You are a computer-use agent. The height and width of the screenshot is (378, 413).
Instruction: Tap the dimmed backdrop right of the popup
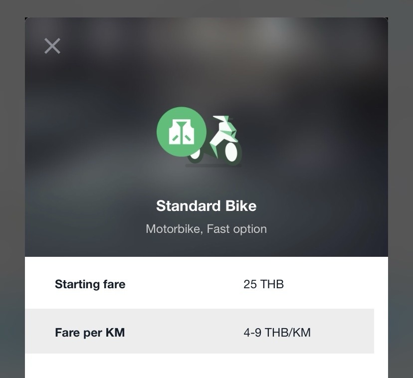(401, 199)
